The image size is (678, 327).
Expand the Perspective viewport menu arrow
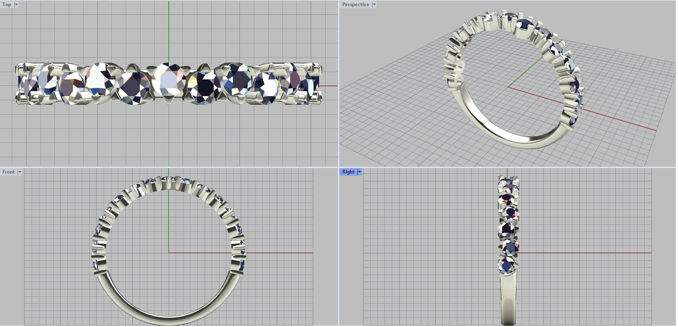[374, 5]
